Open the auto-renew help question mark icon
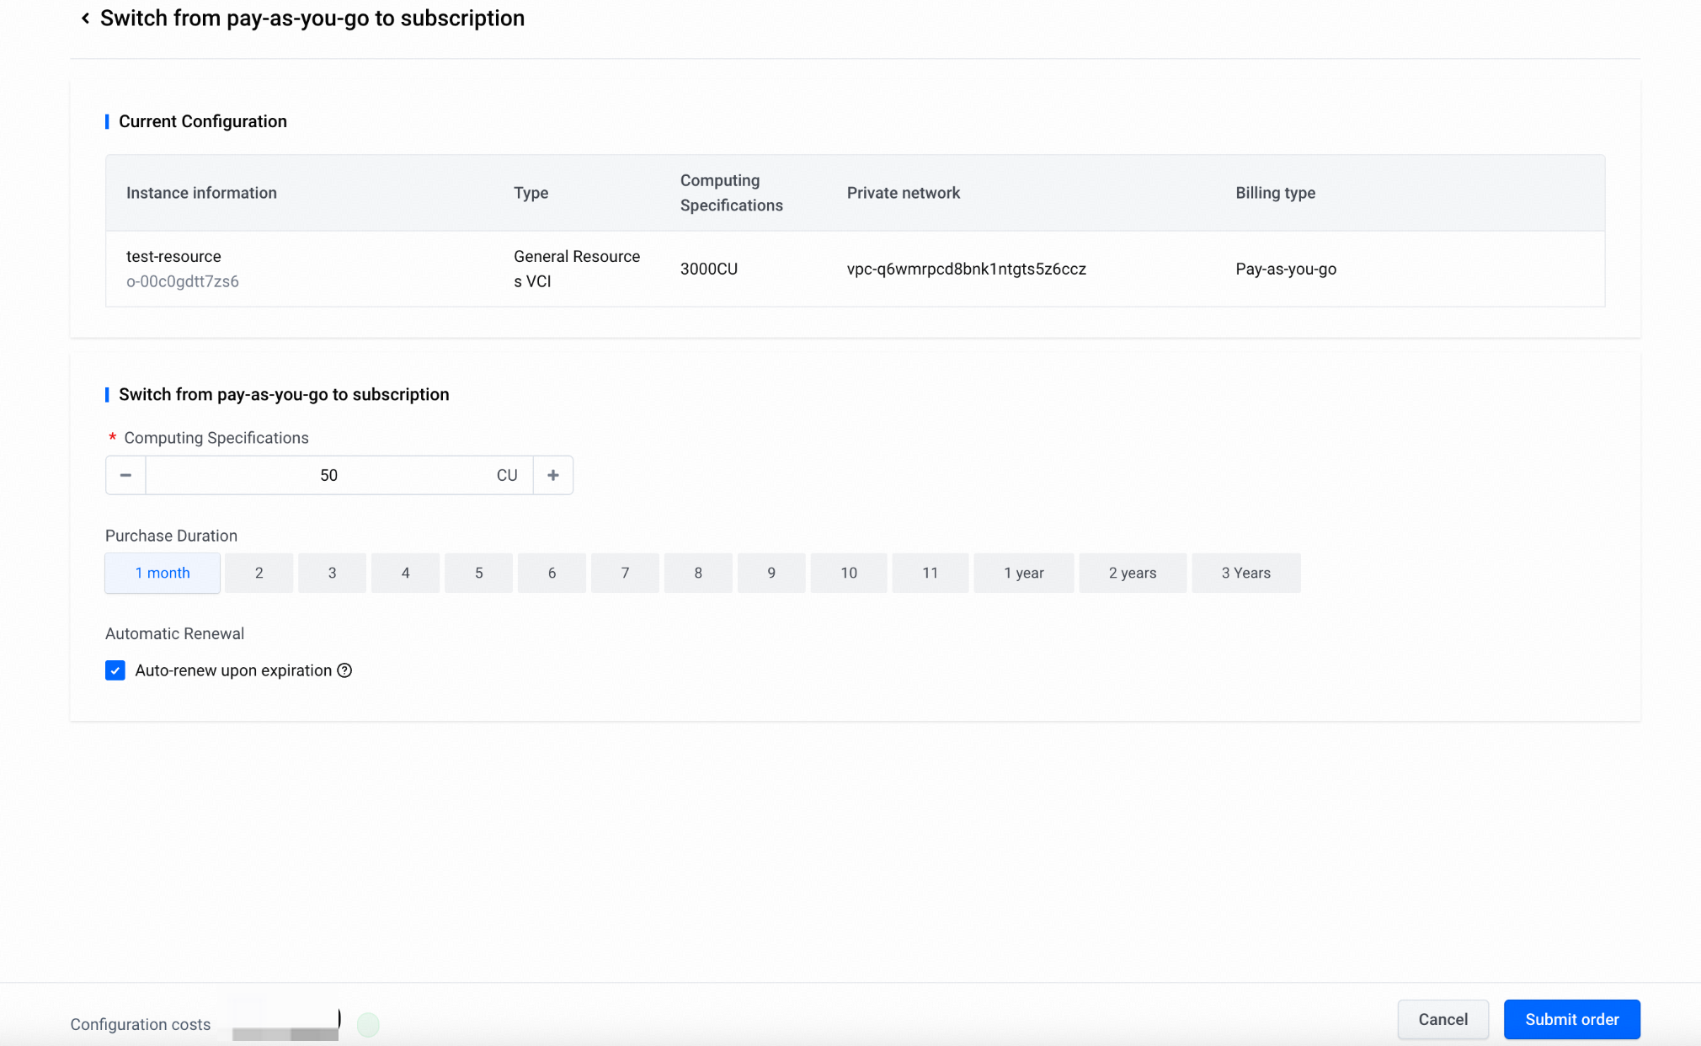Viewport: 1701px width, 1046px height. 344,670
